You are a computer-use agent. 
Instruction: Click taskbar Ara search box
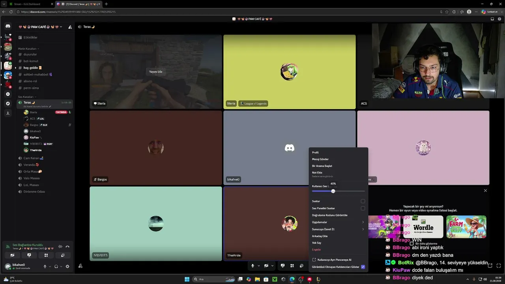point(214,279)
